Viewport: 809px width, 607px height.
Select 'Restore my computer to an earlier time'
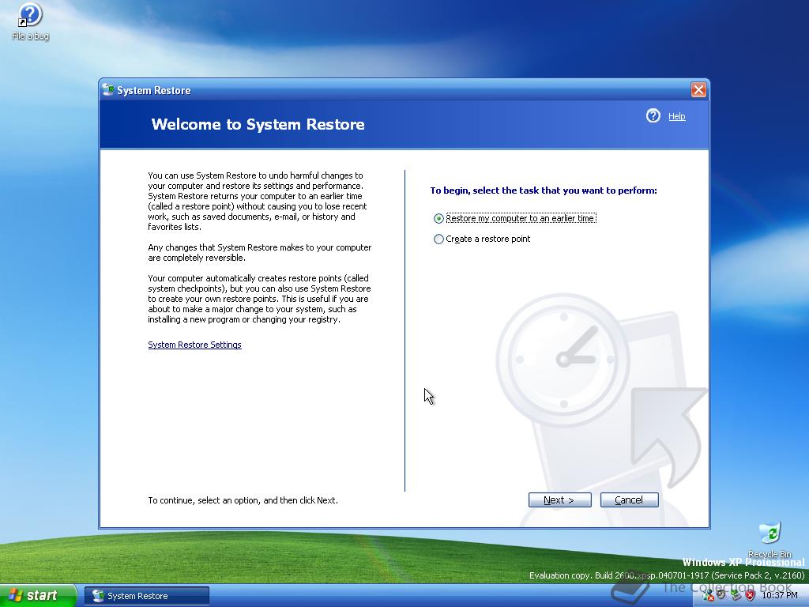(x=439, y=219)
